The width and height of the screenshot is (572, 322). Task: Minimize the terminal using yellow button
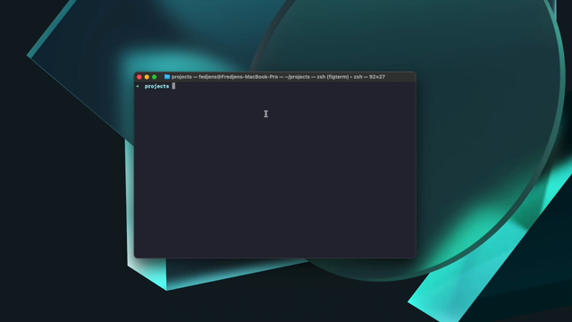pos(147,77)
